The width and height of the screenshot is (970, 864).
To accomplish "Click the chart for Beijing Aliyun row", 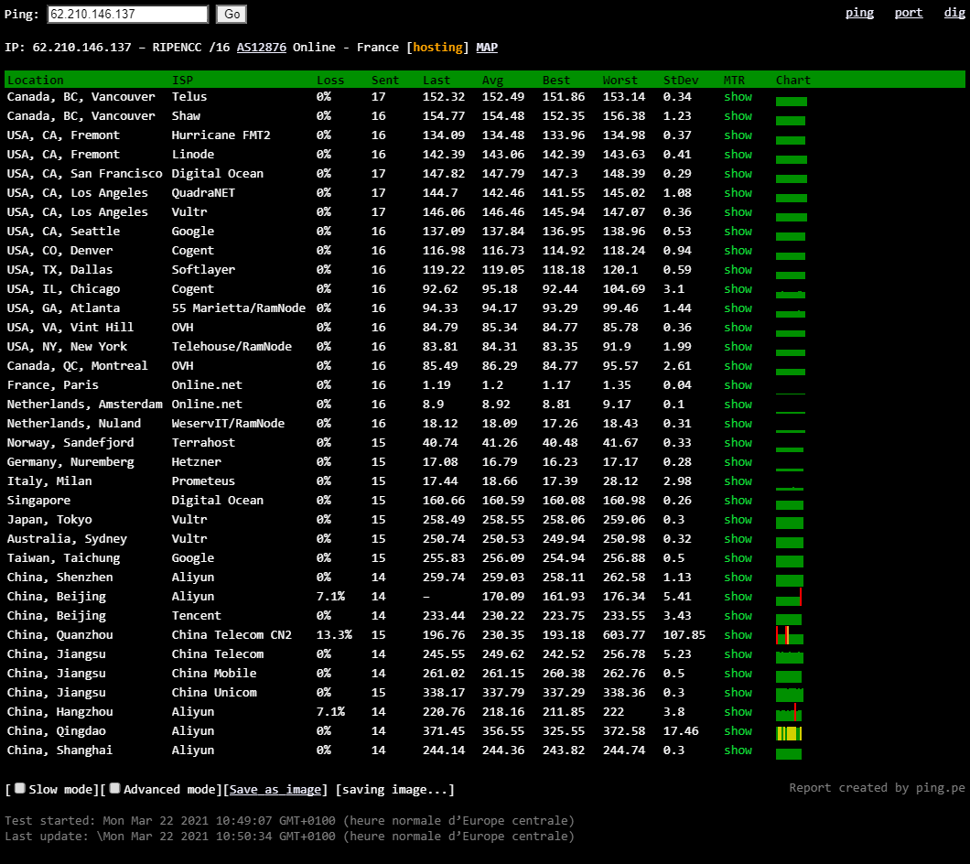I will click(x=789, y=599).
